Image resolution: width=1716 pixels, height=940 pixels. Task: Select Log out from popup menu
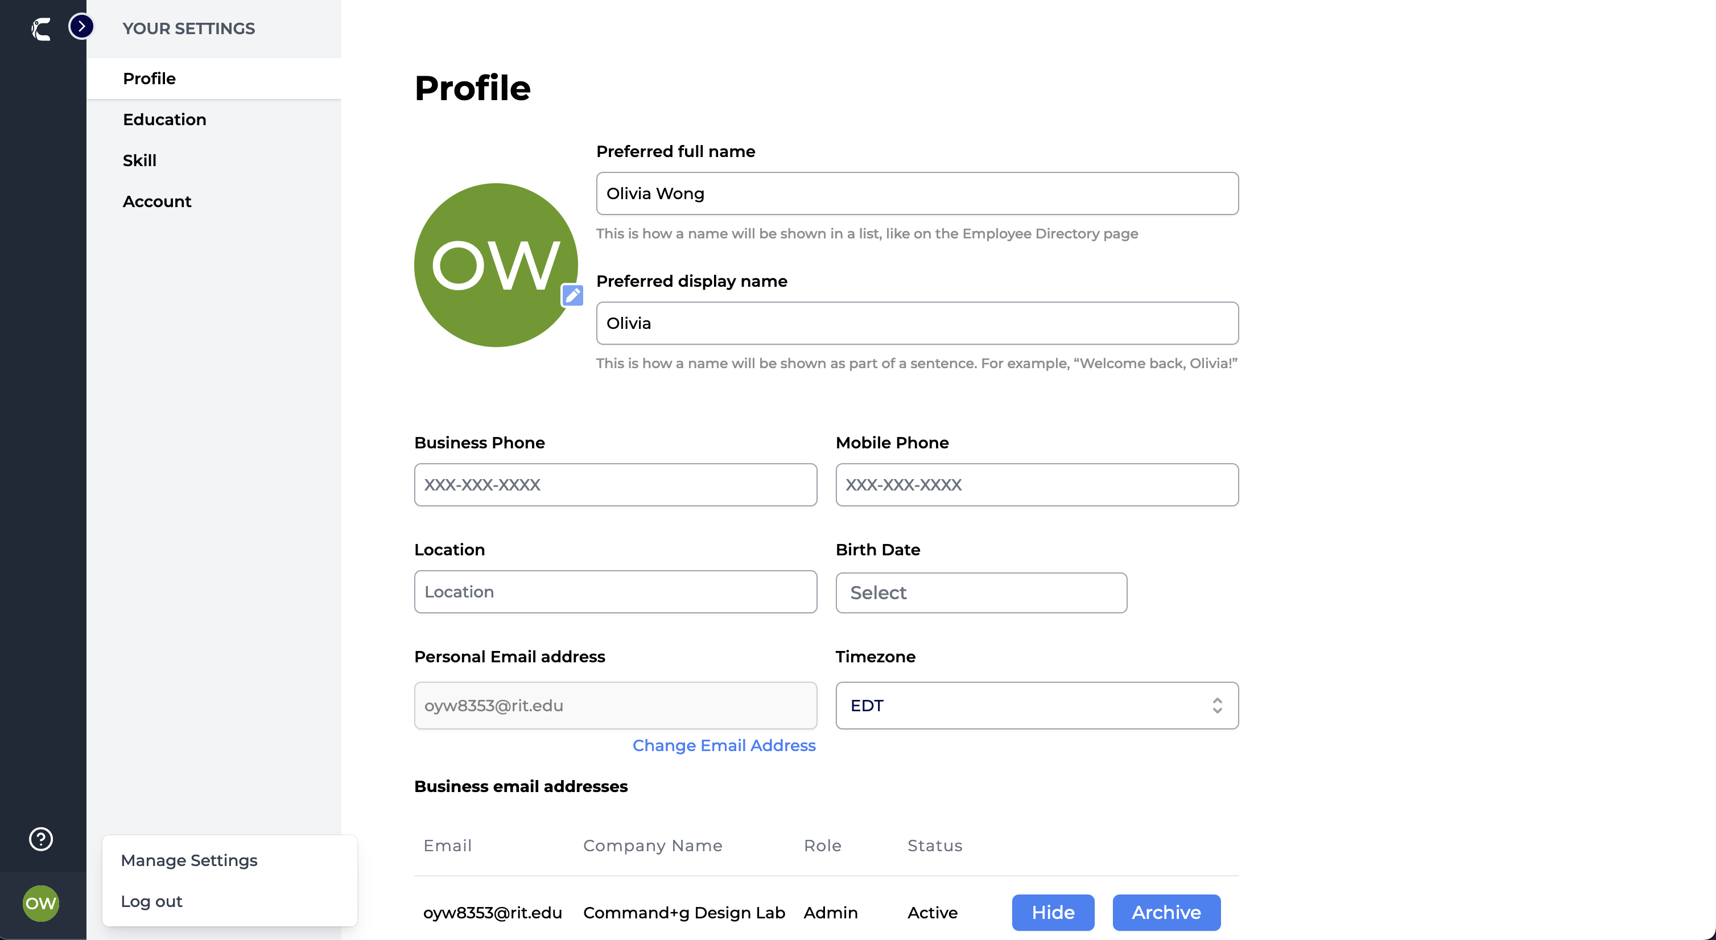click(x=151, y=901)
